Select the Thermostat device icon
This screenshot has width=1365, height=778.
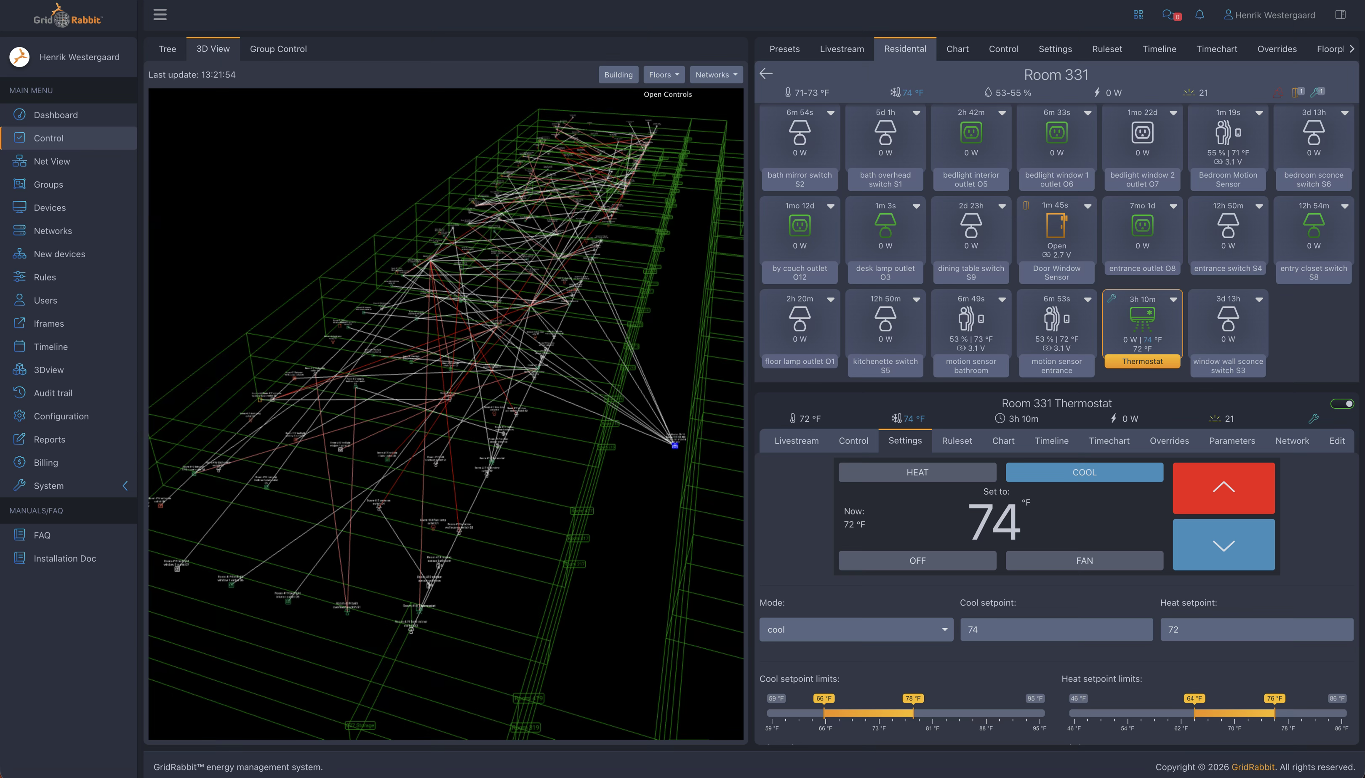[x=1142, y=319]
